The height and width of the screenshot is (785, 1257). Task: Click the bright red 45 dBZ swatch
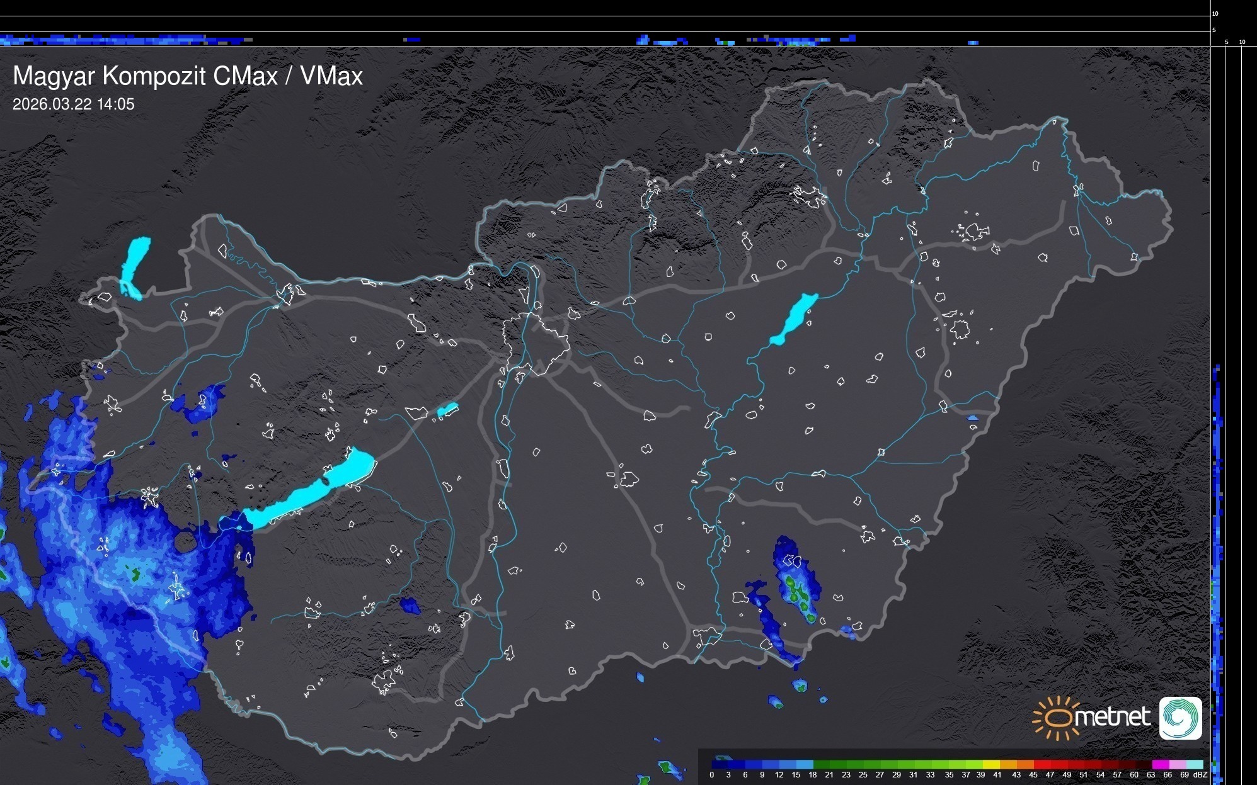(x=1042, y=764)
